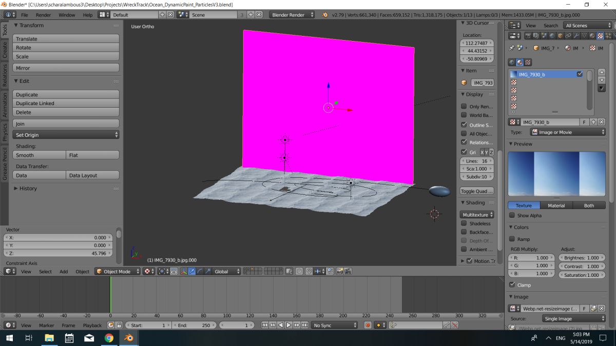Switch to Physics tool shelf tab
The height and width of the screenshot is (346, 616).
click(5, 131)
